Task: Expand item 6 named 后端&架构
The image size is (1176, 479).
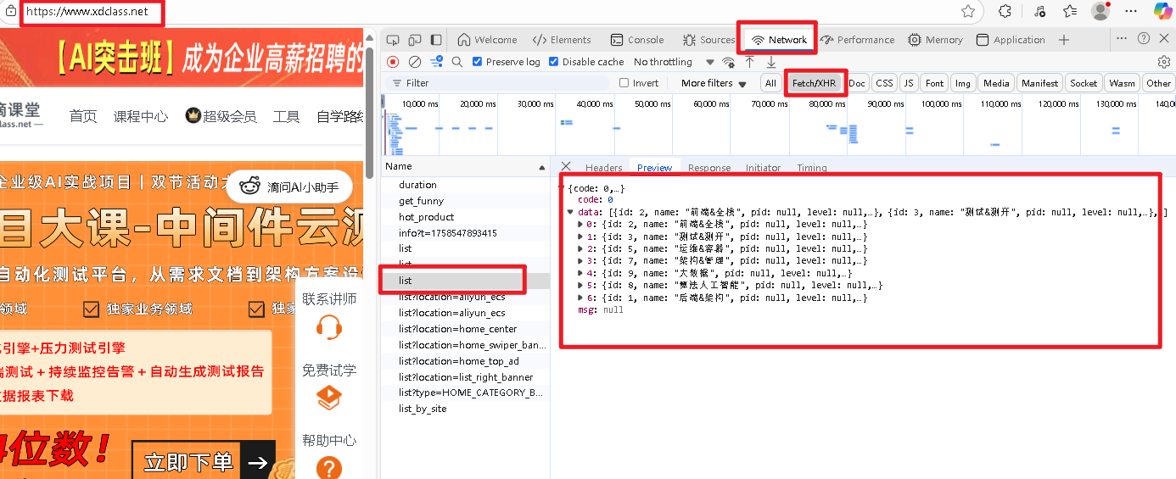Action: pyautogui.click(x=580, y=298)
